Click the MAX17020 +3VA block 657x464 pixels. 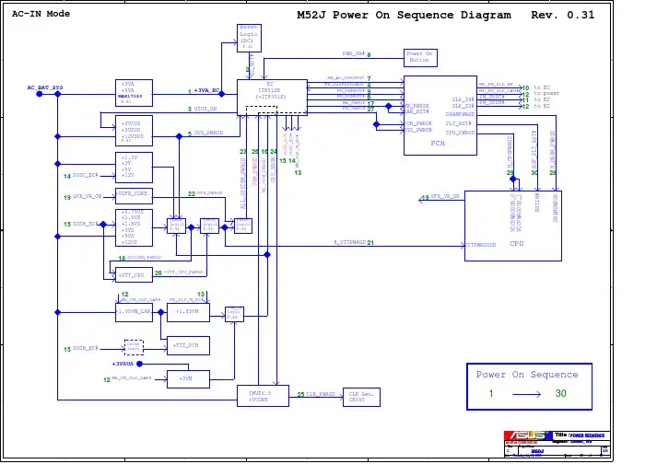click(x=134, y=93)
